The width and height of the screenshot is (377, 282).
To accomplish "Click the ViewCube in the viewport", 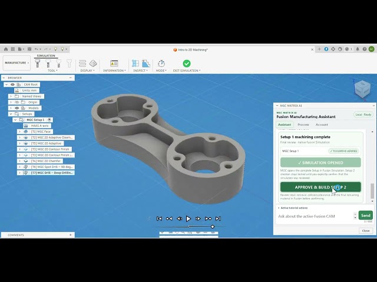I will [362, 90].
